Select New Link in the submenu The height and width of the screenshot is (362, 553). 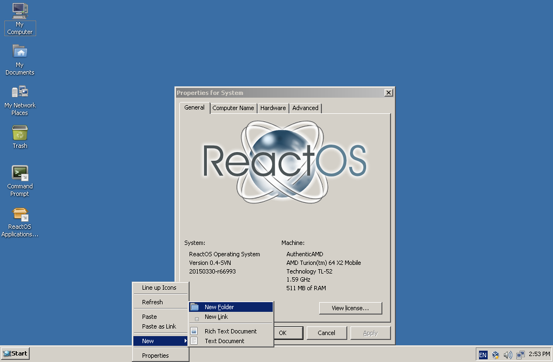click(x=231, y=317)
